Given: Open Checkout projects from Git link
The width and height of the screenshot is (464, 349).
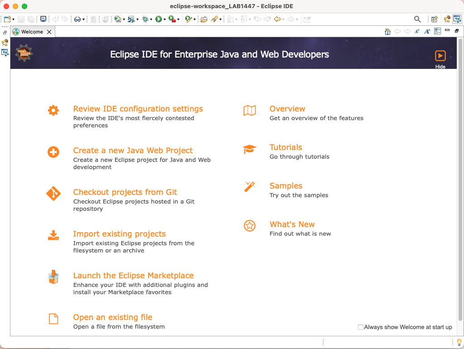Looking at the screenshot, I should tap(125, 192).
